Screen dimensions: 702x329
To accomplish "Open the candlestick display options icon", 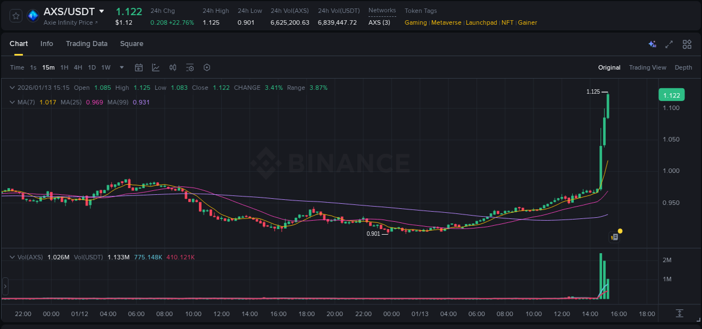I will pos(172,67).
